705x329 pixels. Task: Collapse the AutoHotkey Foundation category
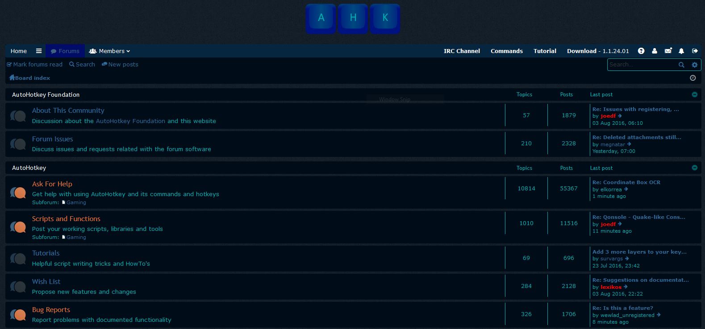(694, 95)
